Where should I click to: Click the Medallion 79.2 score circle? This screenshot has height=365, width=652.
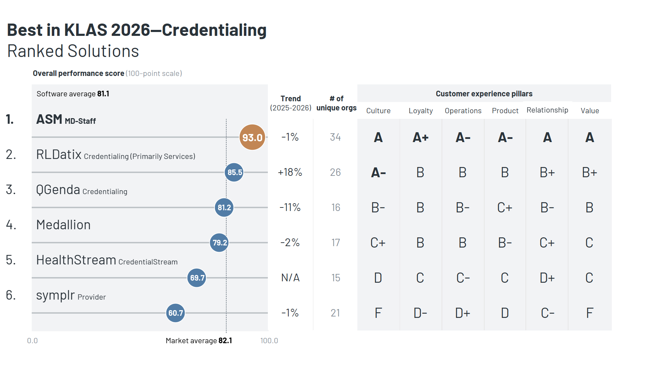(x=219, y=243)
